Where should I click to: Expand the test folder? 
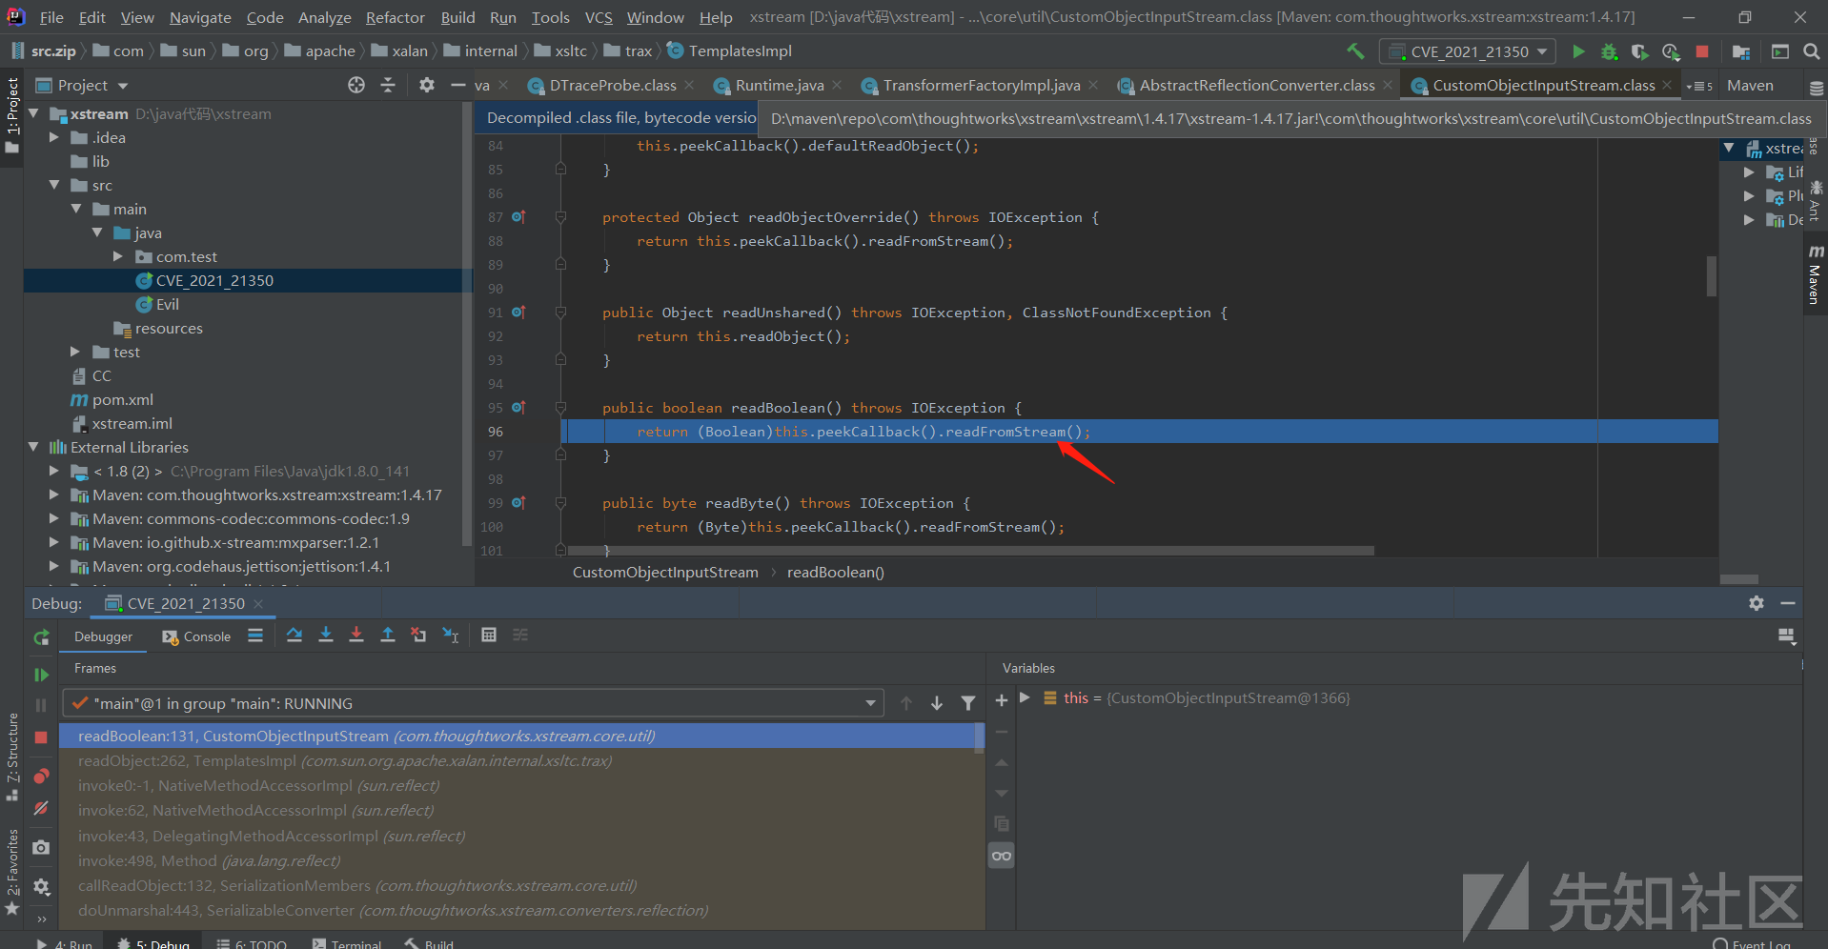(x=75, y=352)
